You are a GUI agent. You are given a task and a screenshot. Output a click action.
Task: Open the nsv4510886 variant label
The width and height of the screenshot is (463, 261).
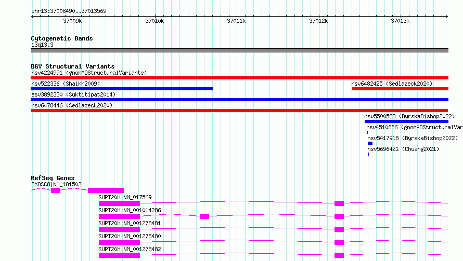tap(415, 127)
